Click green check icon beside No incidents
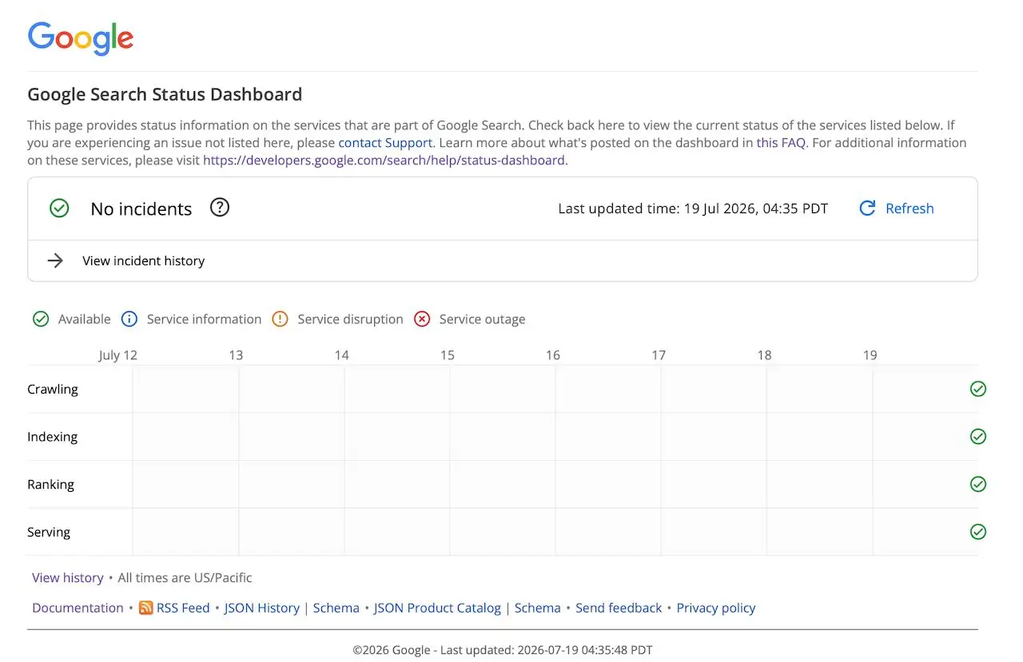1023x662 pixels. point(59,208)
